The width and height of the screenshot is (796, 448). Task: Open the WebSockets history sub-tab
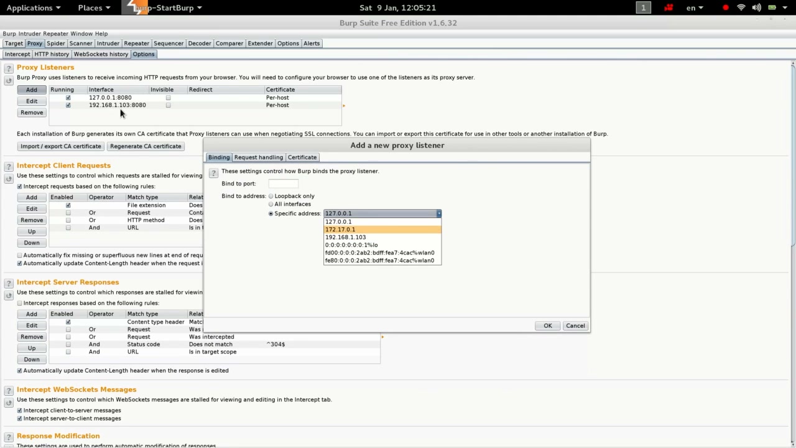[101, 54]
